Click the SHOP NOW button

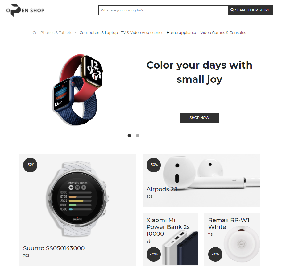click(x=199, y=118)
